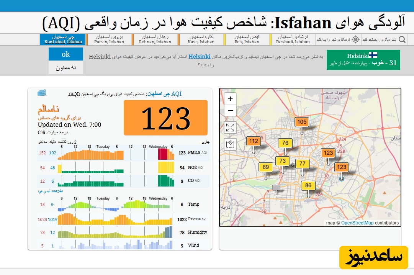Open the map in fullscreen mode
The width and height of the screenshot is (414, 275).
[x=230, y=128]
